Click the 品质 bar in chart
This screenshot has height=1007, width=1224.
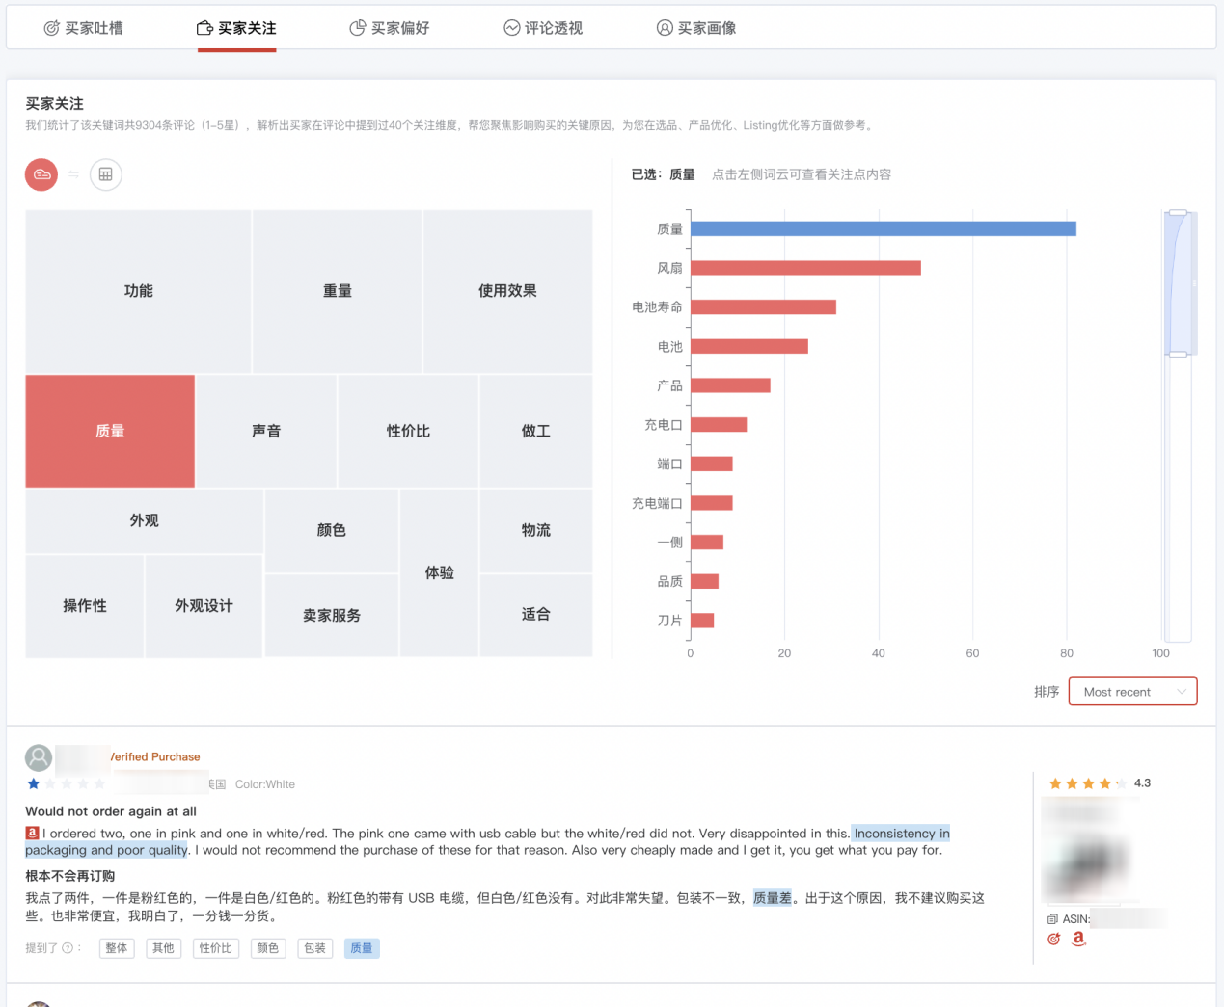pyautogui.click(x=704, y=581)
